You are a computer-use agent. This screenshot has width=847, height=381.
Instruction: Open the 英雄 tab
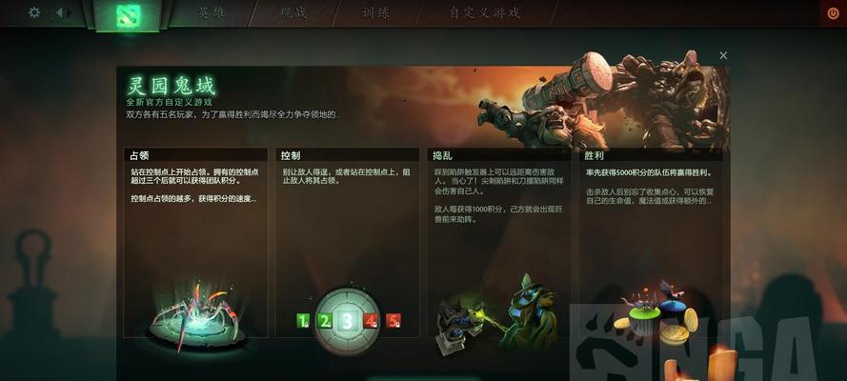click(x=211, y=13)
